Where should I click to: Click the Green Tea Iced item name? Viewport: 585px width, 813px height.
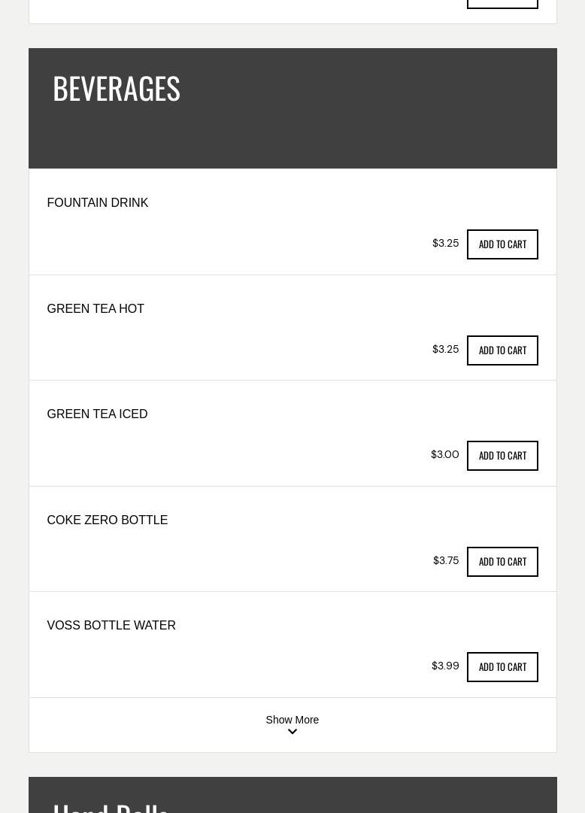pyautogui.click(x=97, y=414)
